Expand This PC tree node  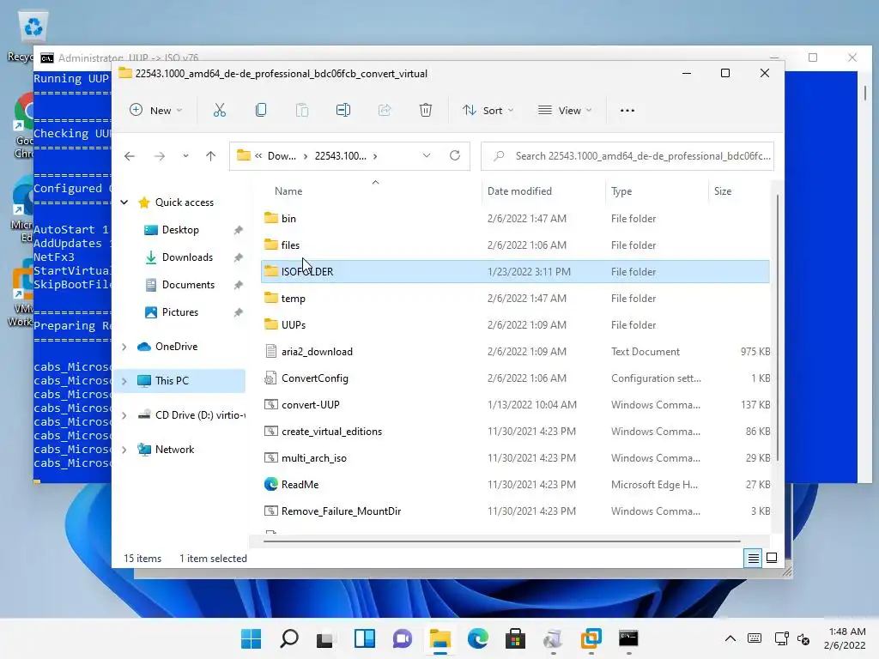point(124,381)
